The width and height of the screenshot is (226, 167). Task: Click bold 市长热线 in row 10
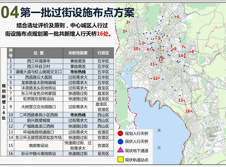tap(78, 115)
